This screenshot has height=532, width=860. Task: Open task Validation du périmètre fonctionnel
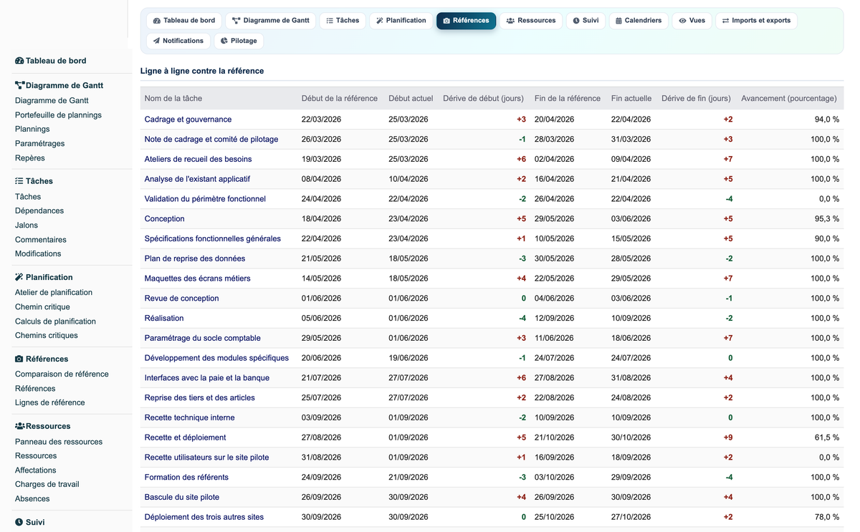pyautogui.click(x=205, y=199)
